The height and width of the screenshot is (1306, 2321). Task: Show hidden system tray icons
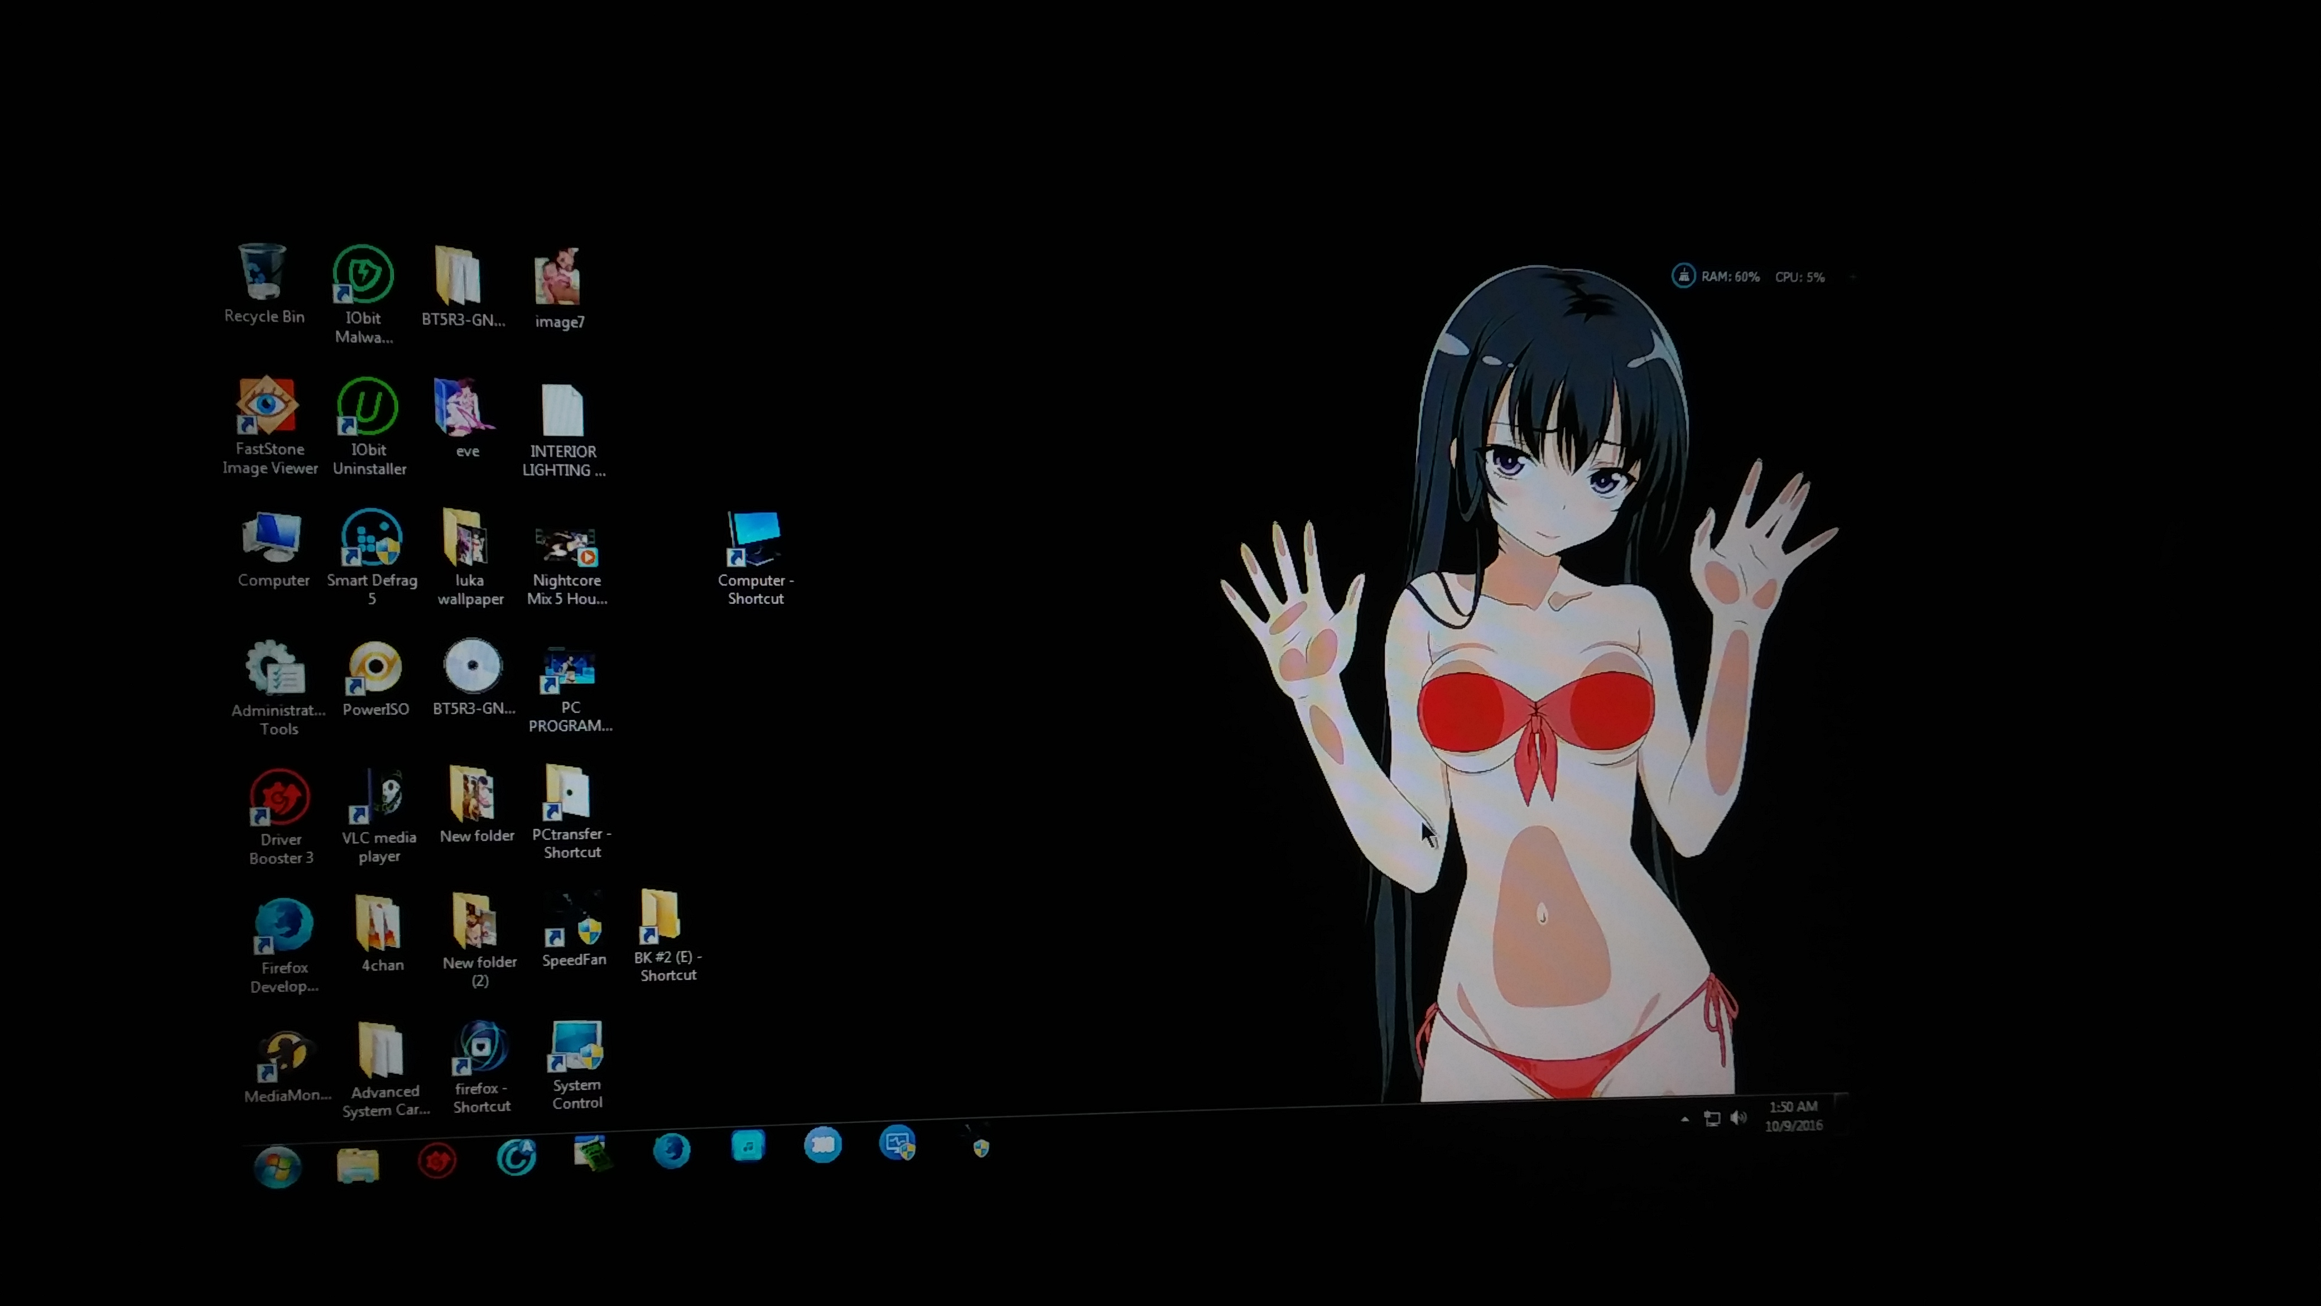(x=1684, y=1120)
